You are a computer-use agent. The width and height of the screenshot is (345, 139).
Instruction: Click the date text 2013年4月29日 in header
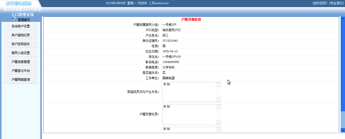pyautogui.click(x=116, y=3)
